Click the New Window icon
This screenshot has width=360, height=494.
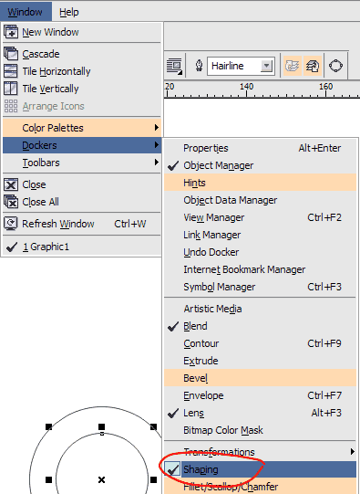(x=11, y=32)
